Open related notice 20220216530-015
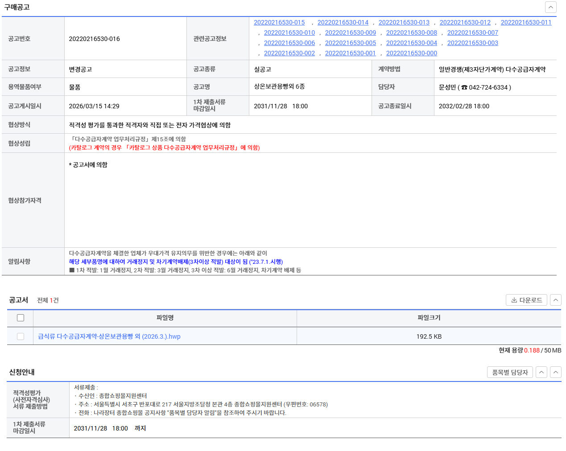This screenshot has width=566, height=451. coord(279,22)
